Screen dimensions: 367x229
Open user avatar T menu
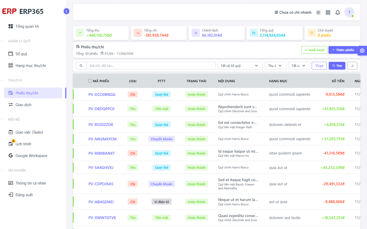click(x=349, y=12)
